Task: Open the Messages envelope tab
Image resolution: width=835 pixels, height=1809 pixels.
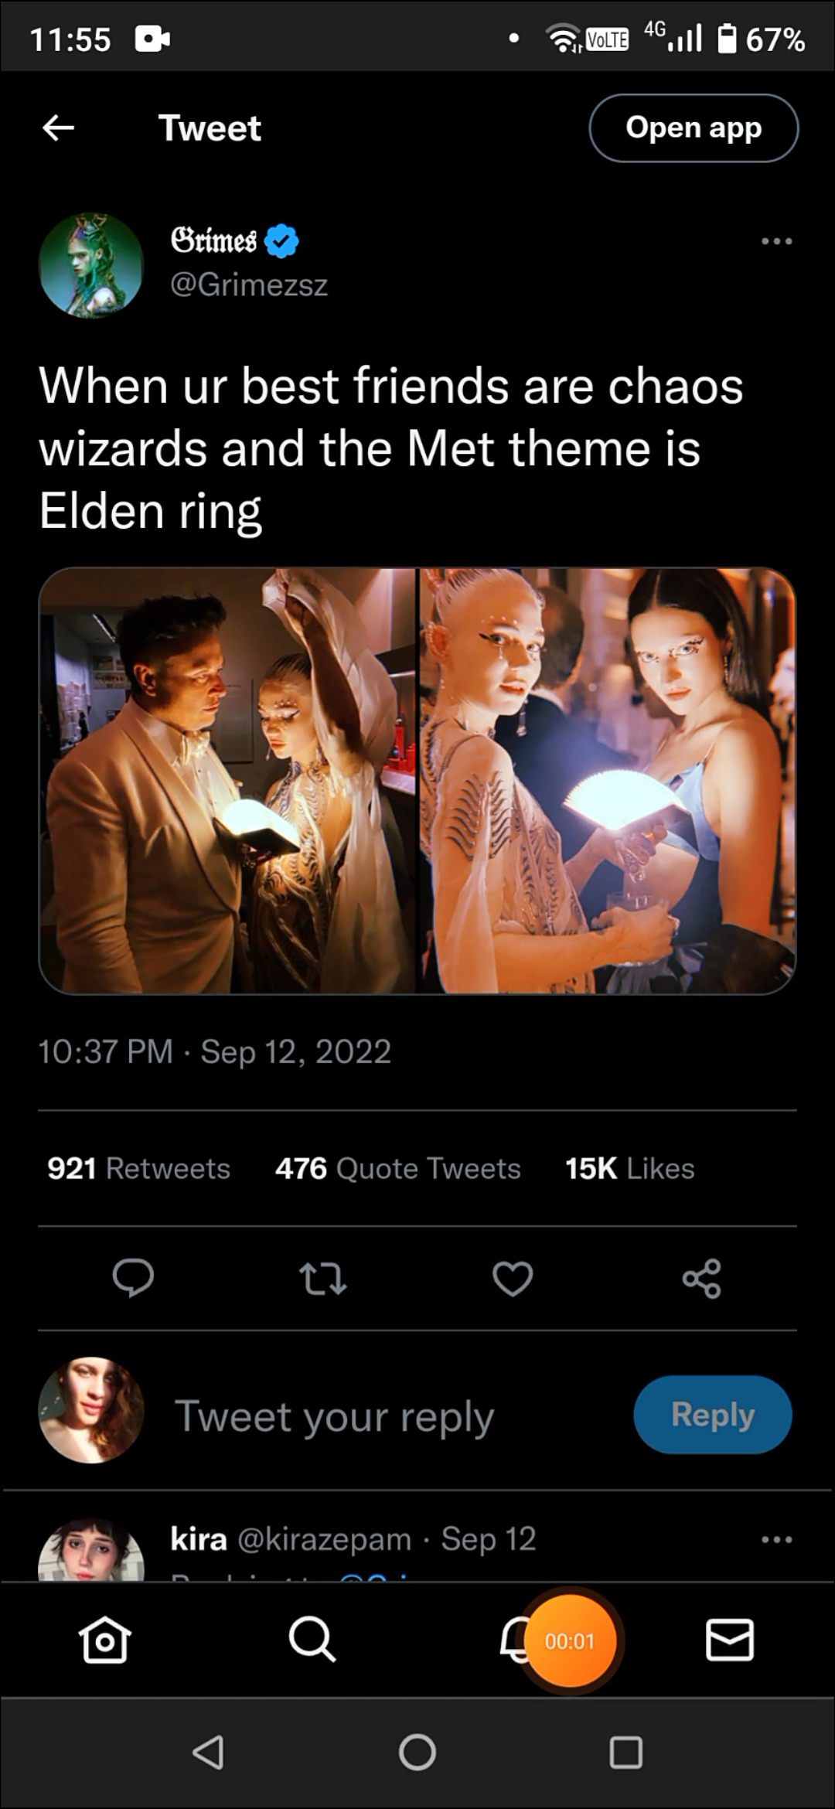Action: click(730, 1640)
